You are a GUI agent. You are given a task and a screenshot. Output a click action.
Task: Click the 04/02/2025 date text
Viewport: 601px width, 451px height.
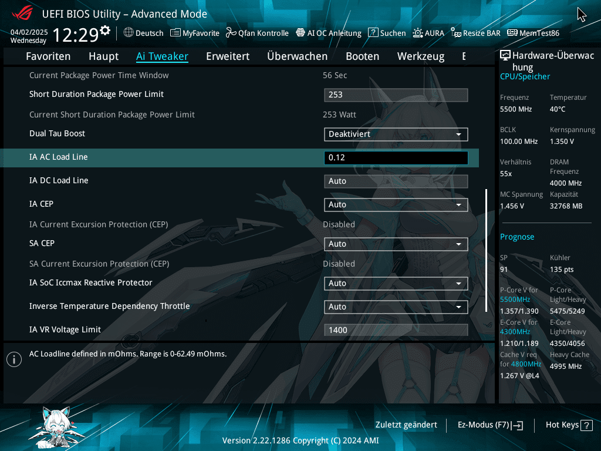(x=29, y=32)
